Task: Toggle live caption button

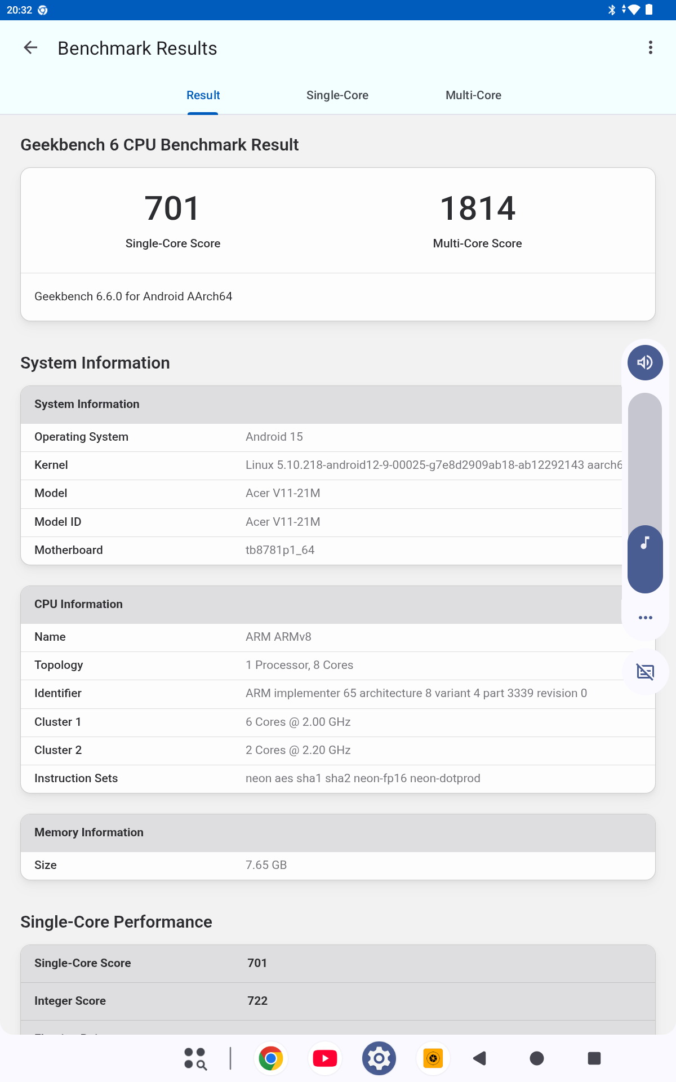Action: tap(645, 672)
